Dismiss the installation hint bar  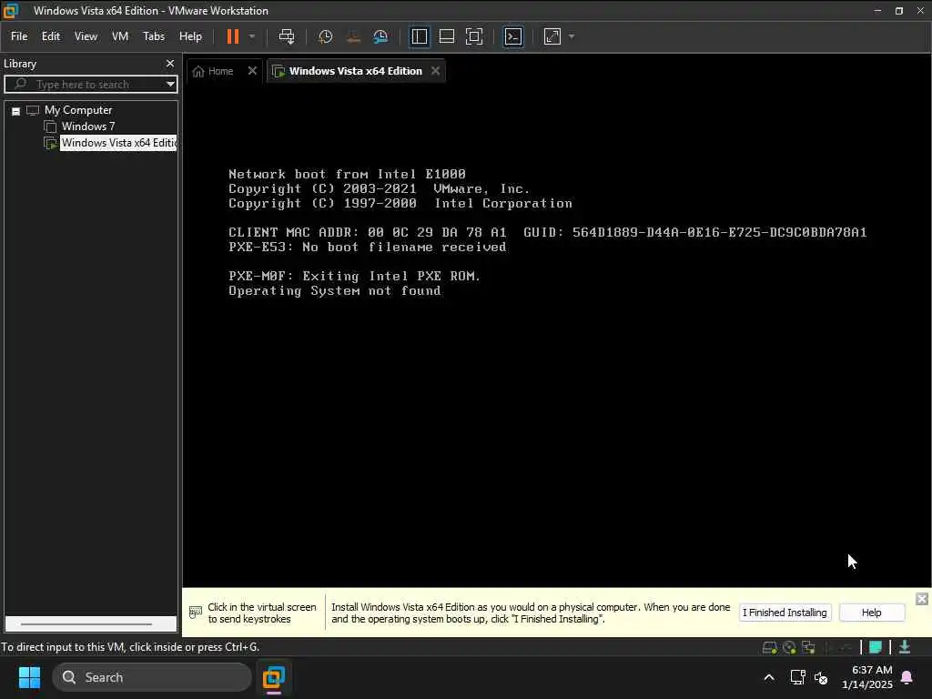point(921,599)
